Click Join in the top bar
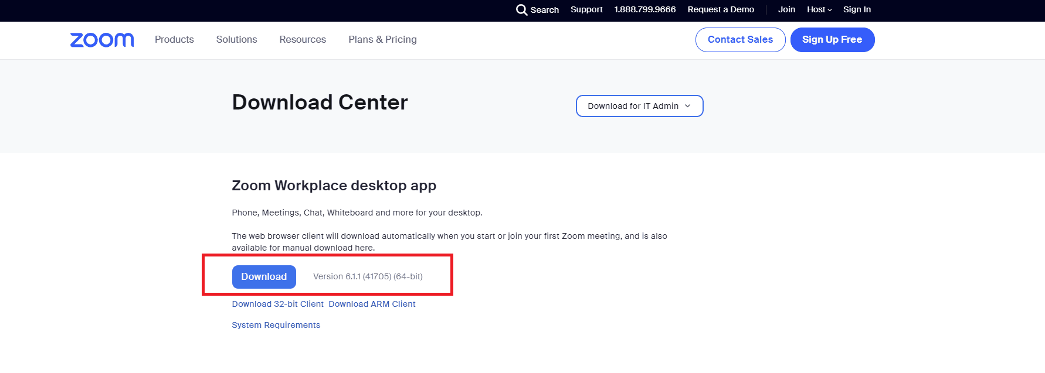 (x=786, y=10)
